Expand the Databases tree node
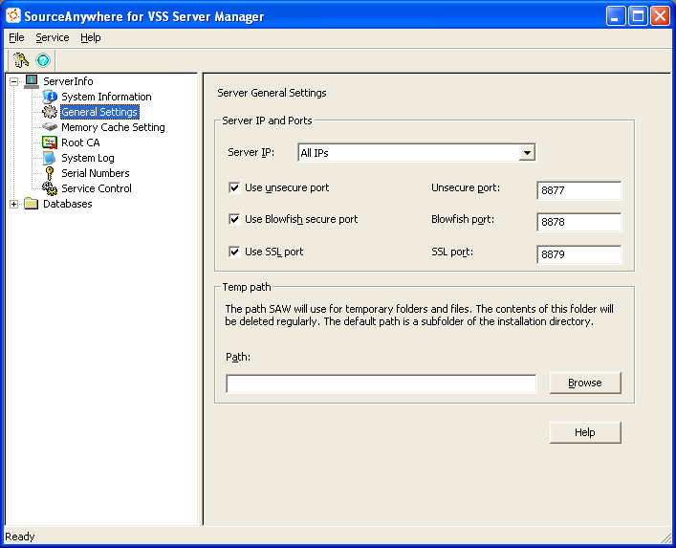 pos(14,204)
